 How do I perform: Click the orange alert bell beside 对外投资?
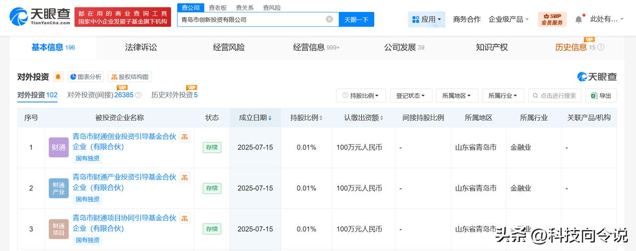(58, 77)
